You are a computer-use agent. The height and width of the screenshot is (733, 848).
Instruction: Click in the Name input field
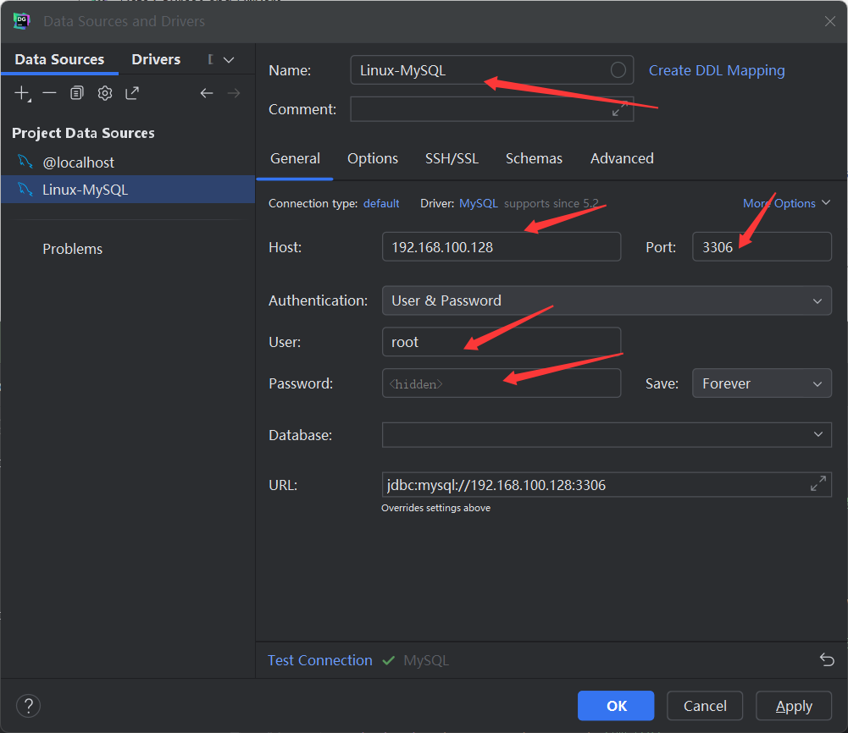click(491, 69)
